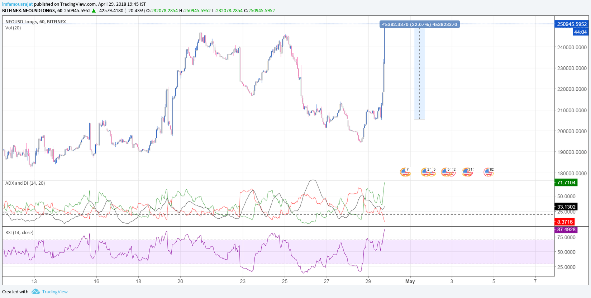Image resolution: width=591 pixels, height=298 pixels.
Task: Click the US economic event icon labeled 7
Action: tap(405, 172)
